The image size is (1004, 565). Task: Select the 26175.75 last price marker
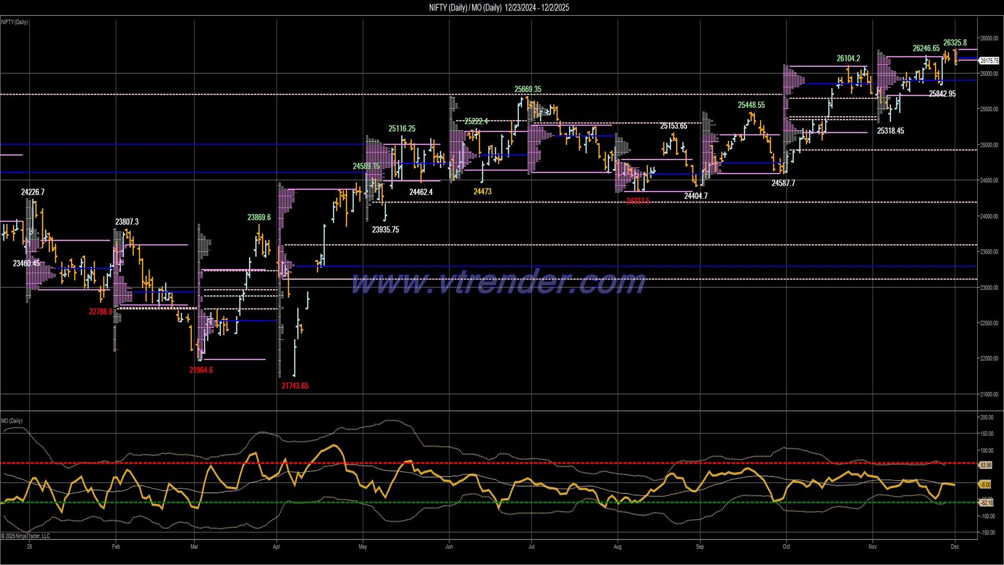click(990, 60)
